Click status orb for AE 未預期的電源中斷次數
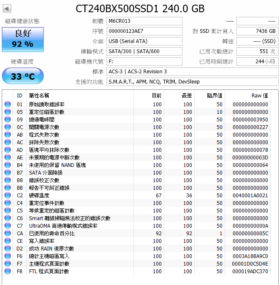 click(8, 157)
